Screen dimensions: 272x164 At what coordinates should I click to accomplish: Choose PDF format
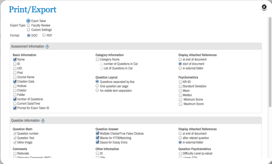[44, 35]
